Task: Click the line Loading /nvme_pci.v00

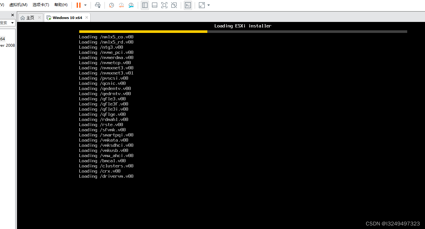Action: (106, 52)
